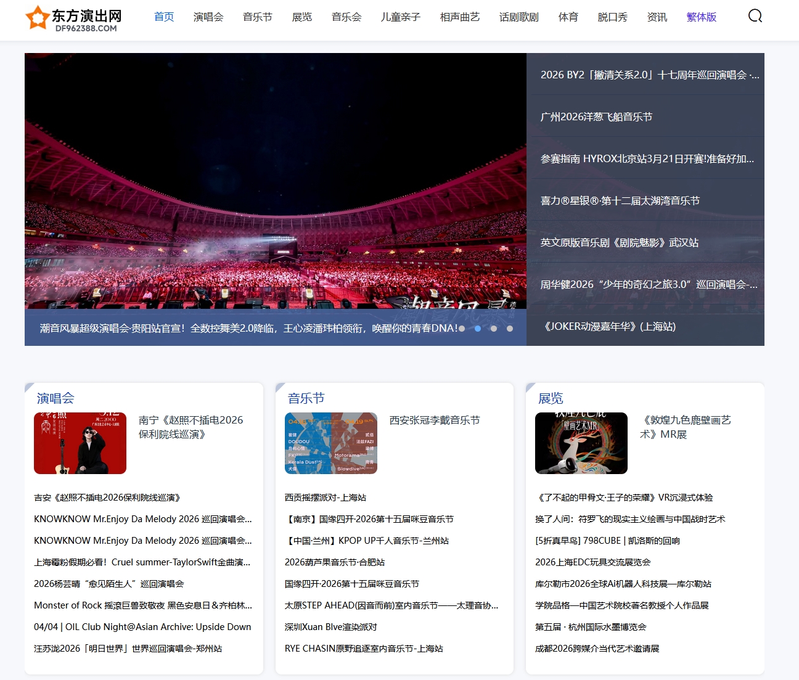799x680 pixels.
Task: Click the search magnifier icon
Action: (755, 16)
